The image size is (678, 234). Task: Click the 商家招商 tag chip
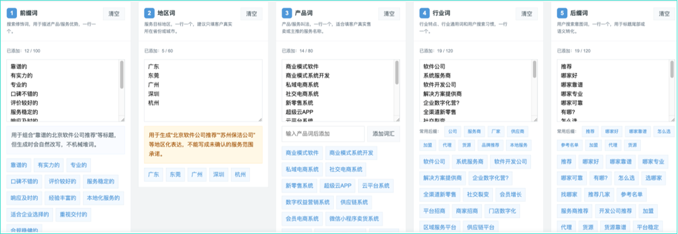(467, 211)
